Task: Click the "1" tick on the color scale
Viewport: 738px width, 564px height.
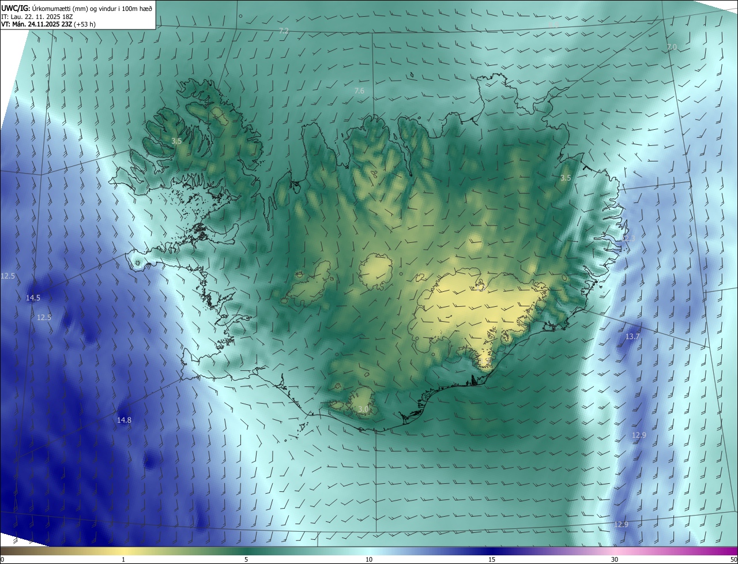Action: point(123,559)
